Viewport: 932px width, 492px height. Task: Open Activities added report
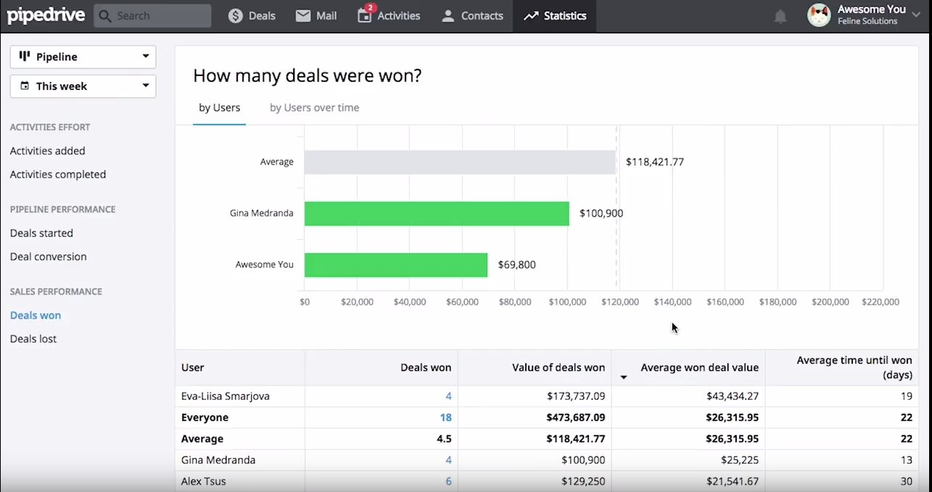(48, 151)
